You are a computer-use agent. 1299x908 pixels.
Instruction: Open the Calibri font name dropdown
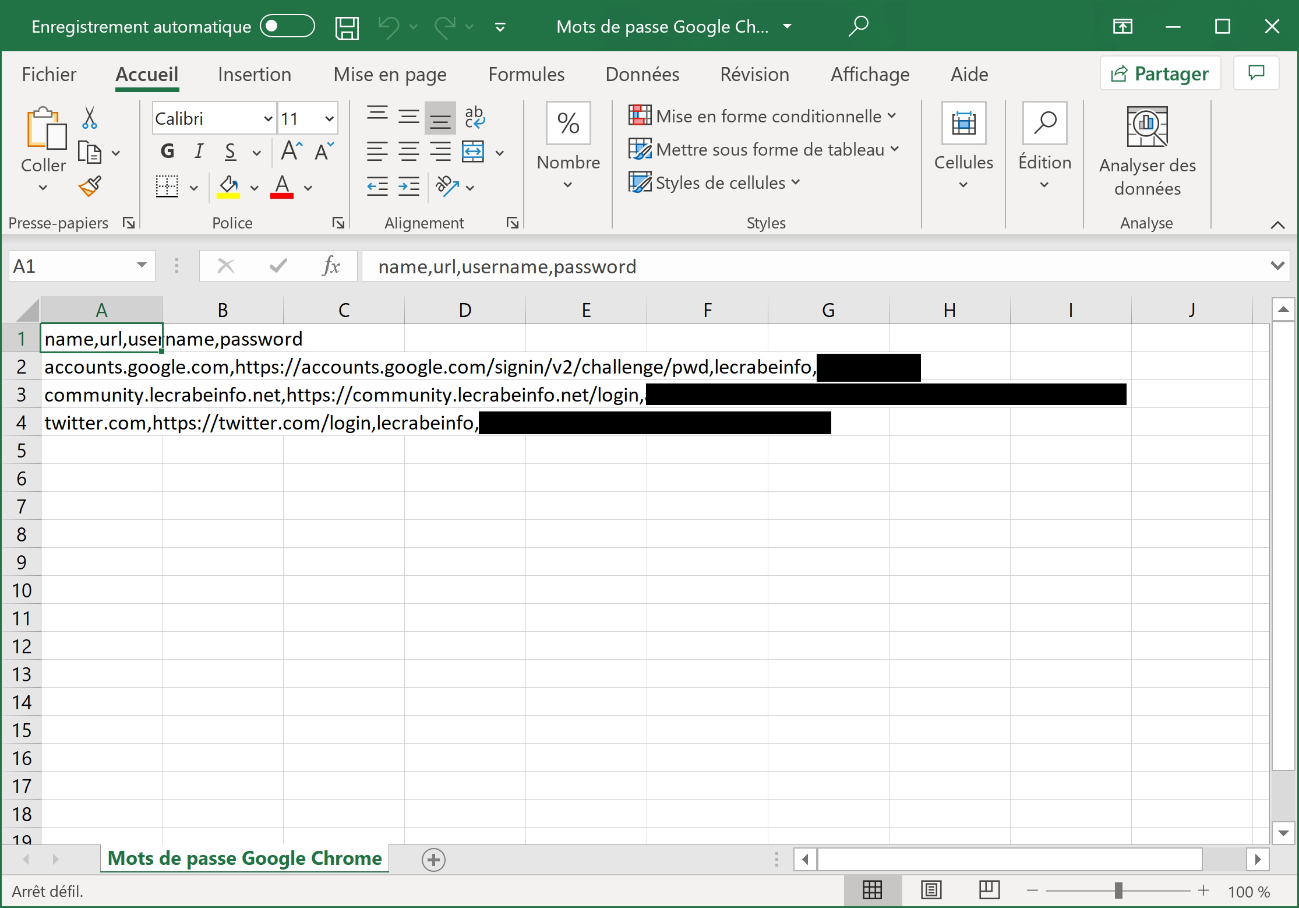(268, 119)
